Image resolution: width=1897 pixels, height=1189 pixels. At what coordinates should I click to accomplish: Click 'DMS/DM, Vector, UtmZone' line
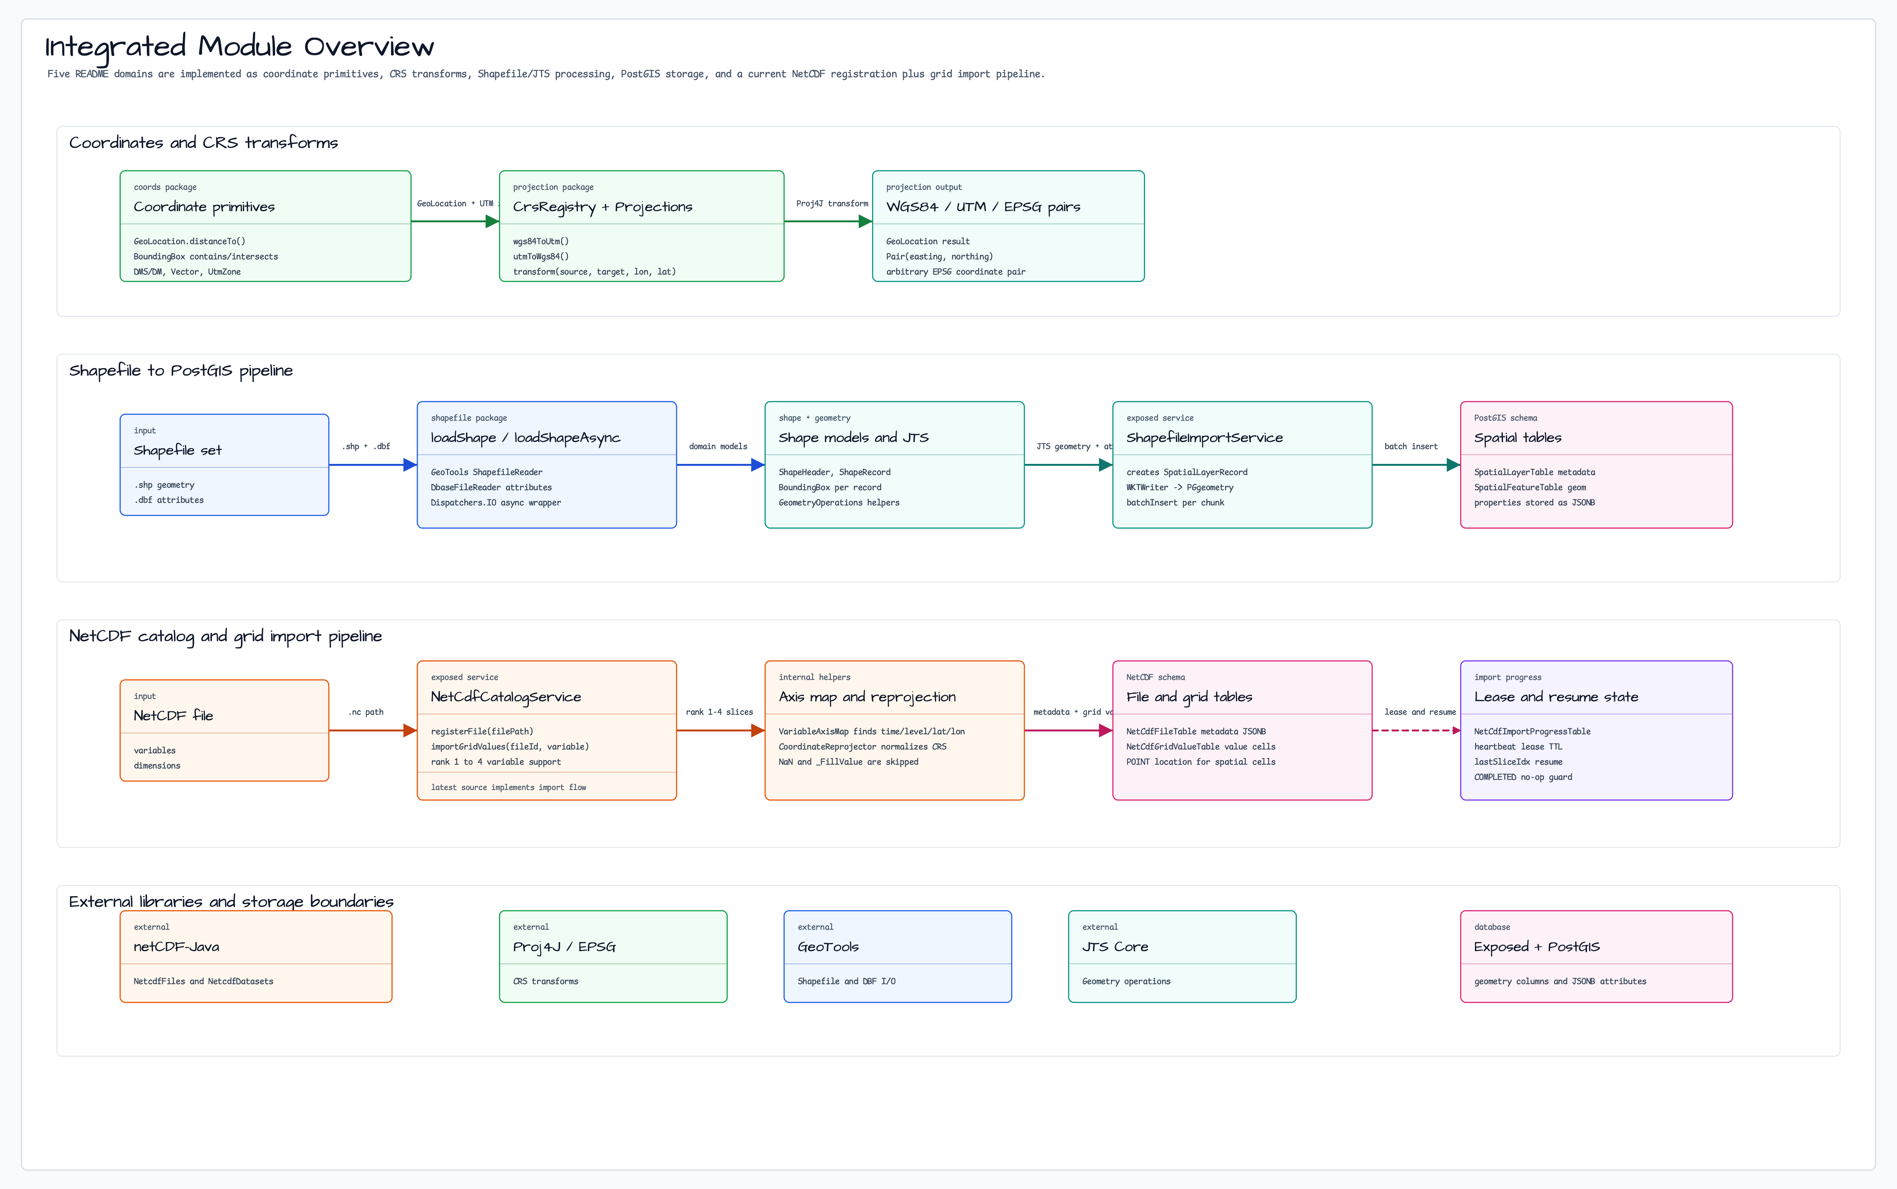(x=187, y=272)
